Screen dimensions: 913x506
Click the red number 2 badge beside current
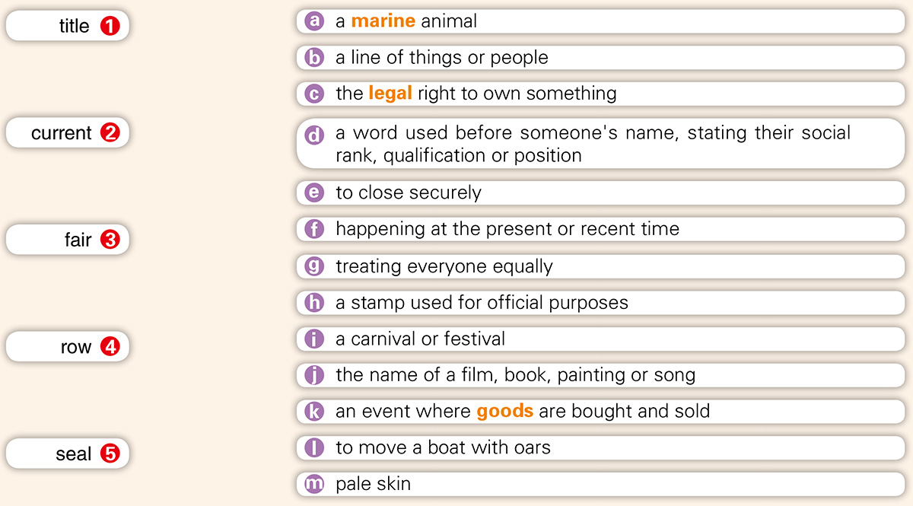[x=110, y=133]
